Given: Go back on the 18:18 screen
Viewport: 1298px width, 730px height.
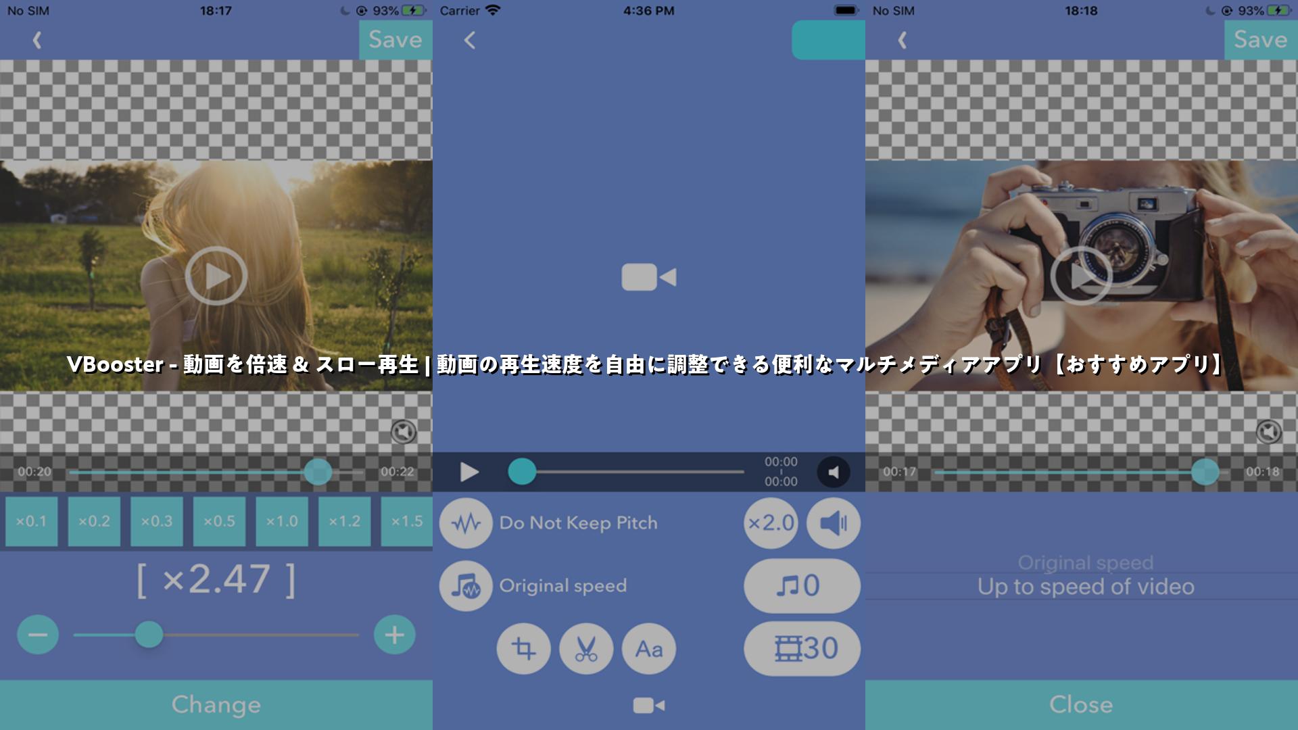Looking at the screenshot, I should (903, 41).
